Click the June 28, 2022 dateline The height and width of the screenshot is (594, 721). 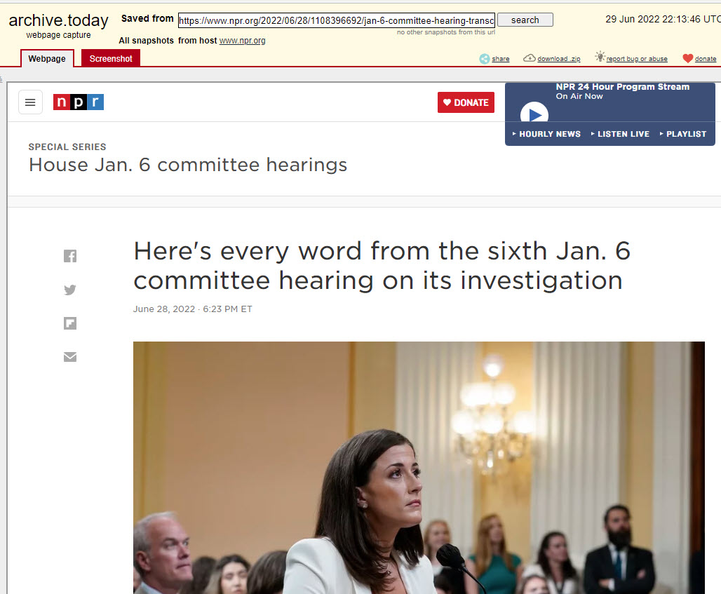[x=193, y=309]
